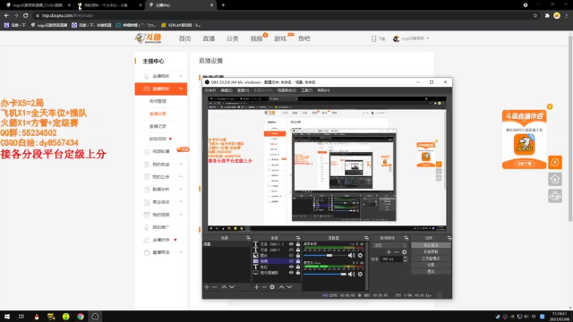Screen dimensions: 573x322
Task: Open the View menu in OBS
Action: 243,90
